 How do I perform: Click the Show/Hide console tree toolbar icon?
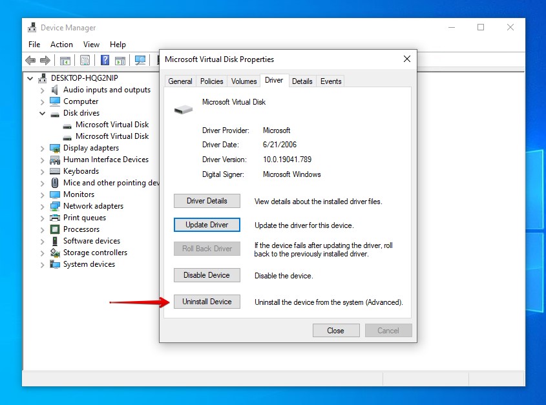(65, 61)
